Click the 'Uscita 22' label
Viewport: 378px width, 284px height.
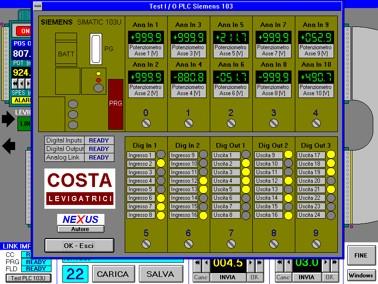[311, 198]
